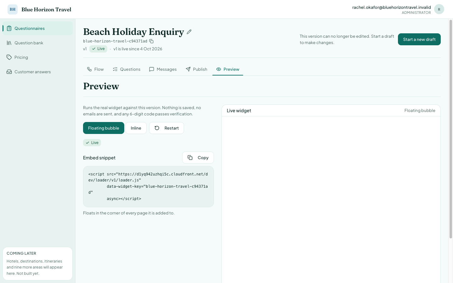
Task: Click the BH logo badge
Action: 13,9
